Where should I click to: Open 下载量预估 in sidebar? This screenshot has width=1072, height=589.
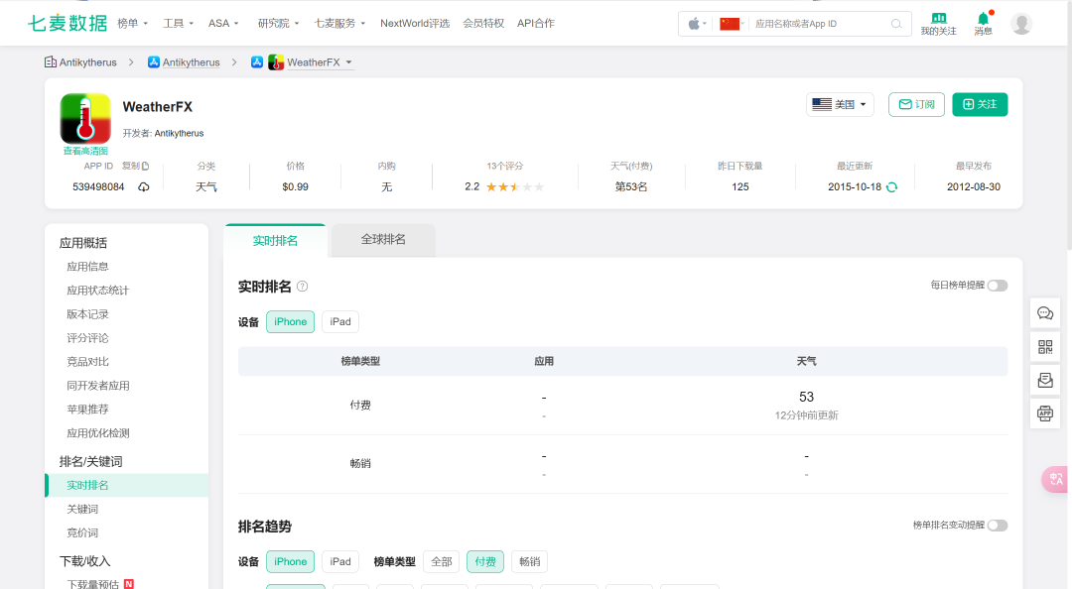[93, 584]
